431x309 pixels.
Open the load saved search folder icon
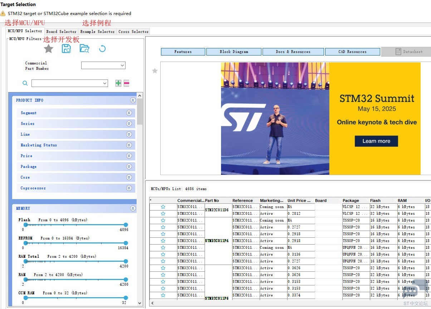coord(84,49)
